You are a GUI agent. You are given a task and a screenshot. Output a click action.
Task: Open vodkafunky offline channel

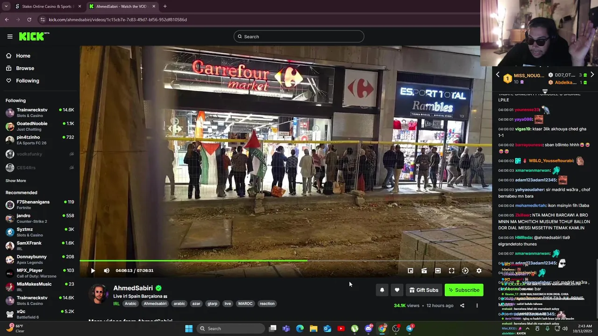tap(40, 154)
